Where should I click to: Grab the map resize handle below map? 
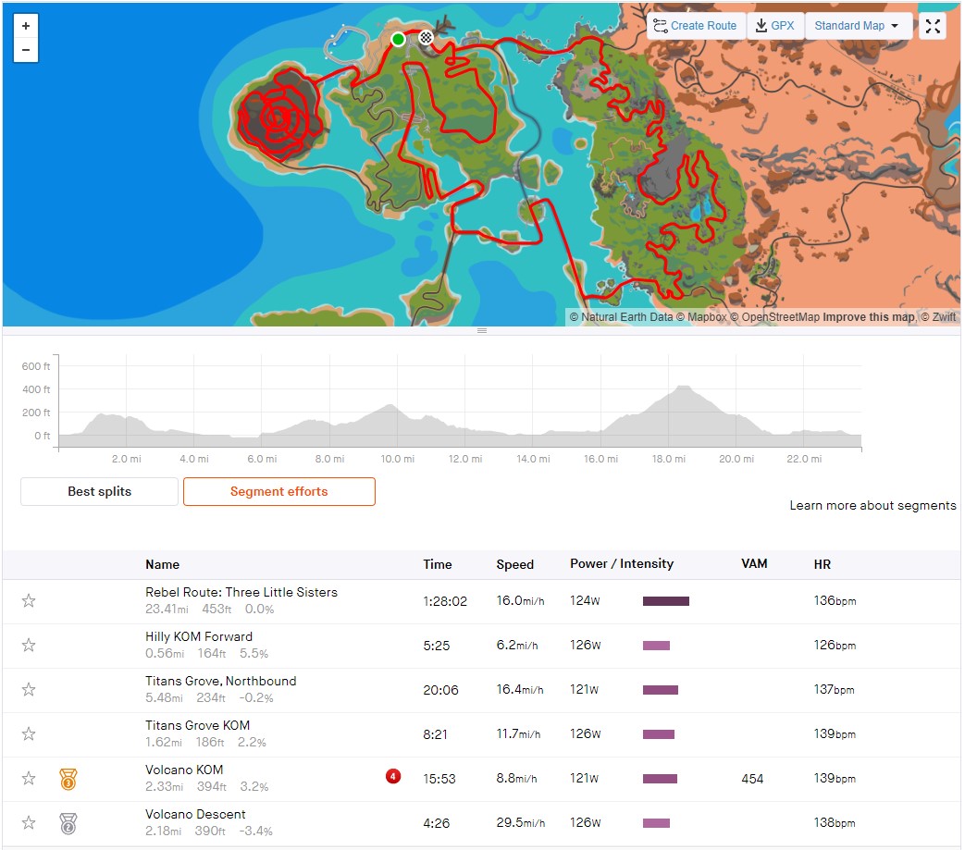click(x=482, y=331)
